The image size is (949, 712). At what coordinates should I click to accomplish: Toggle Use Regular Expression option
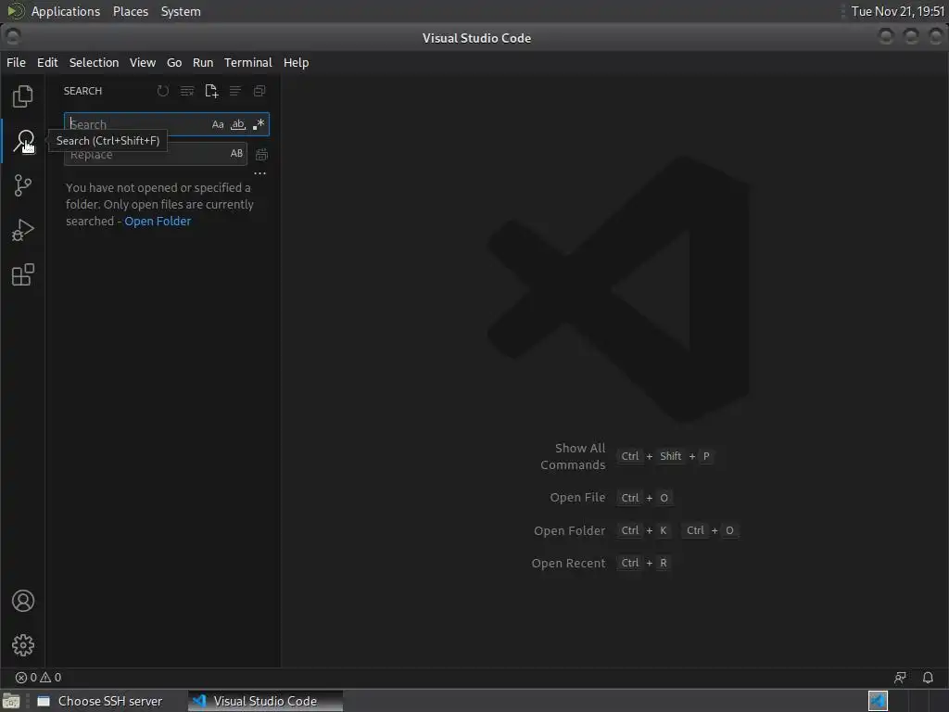(x=259, y=125)
